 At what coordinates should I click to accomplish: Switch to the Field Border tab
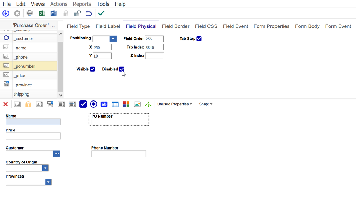point(176,26)
